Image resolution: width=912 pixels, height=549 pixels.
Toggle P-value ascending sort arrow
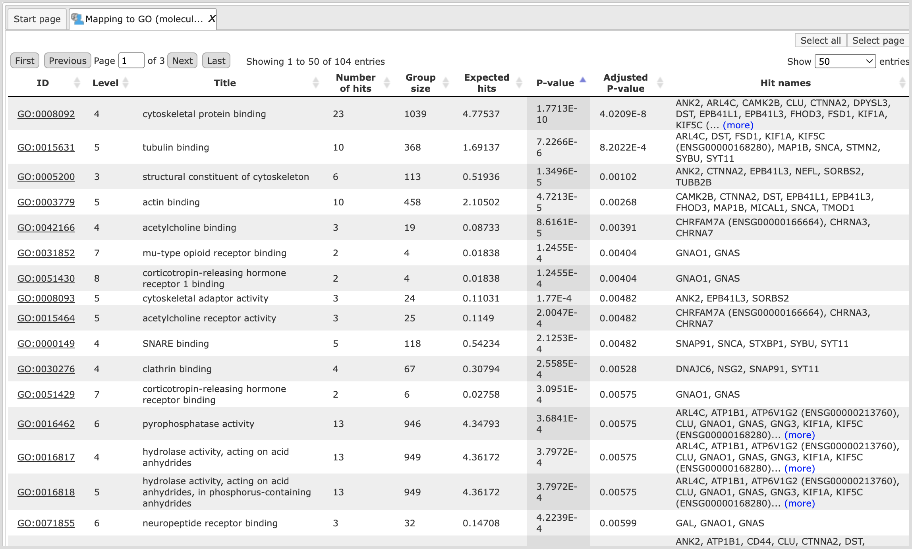[583, 80]
